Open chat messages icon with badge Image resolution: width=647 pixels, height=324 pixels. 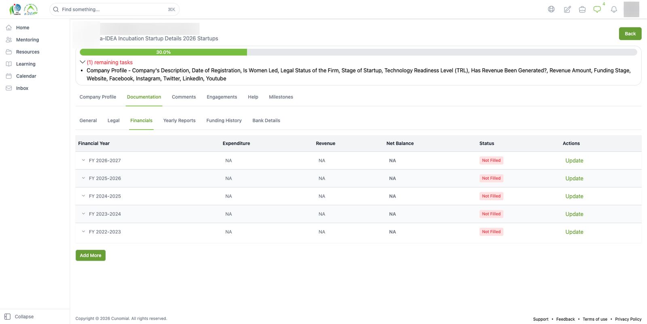pyautogui.click(x=597, y=9)
